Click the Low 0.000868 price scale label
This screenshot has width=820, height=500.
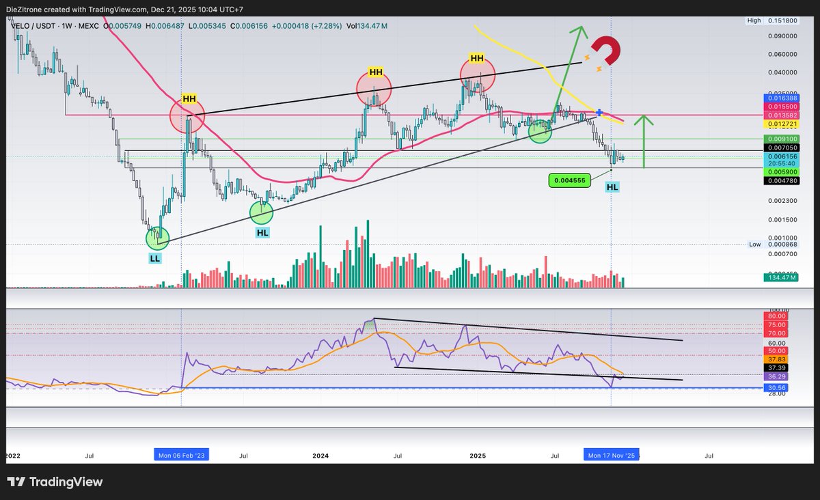(x=771, y=244)
